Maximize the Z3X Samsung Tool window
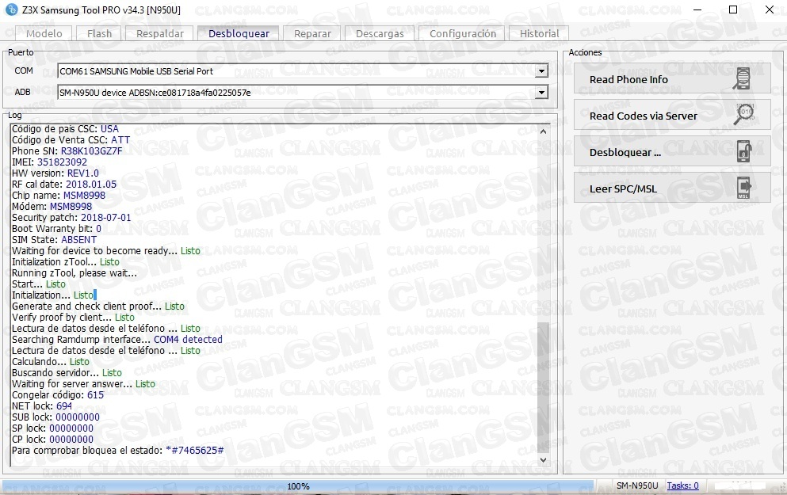This screenshot has height=495, width=787. (x=733, y=10)
